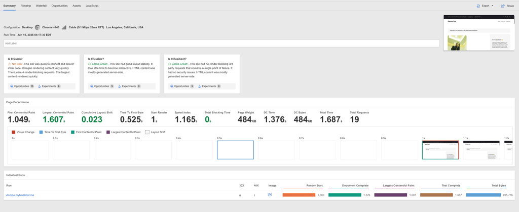
Task: Open Experiments in the Is It Usable card
Action: click(129, 86)
